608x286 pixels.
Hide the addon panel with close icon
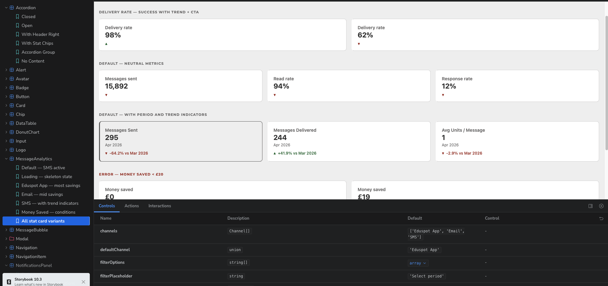(601, 206)
